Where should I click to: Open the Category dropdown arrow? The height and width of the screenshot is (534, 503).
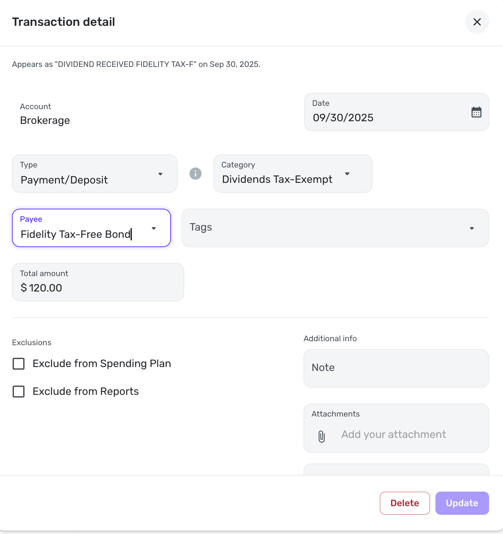[x=347, y=174]
